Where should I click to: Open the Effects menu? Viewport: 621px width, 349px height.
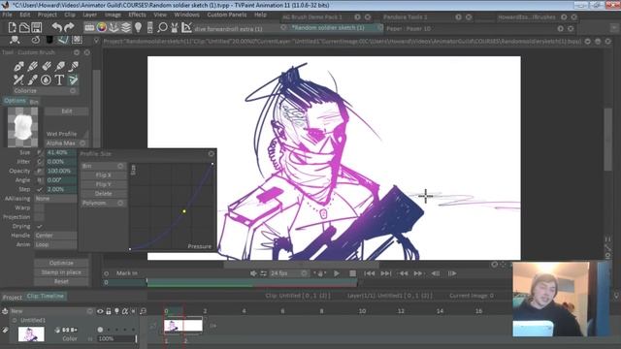coord(137,15)
